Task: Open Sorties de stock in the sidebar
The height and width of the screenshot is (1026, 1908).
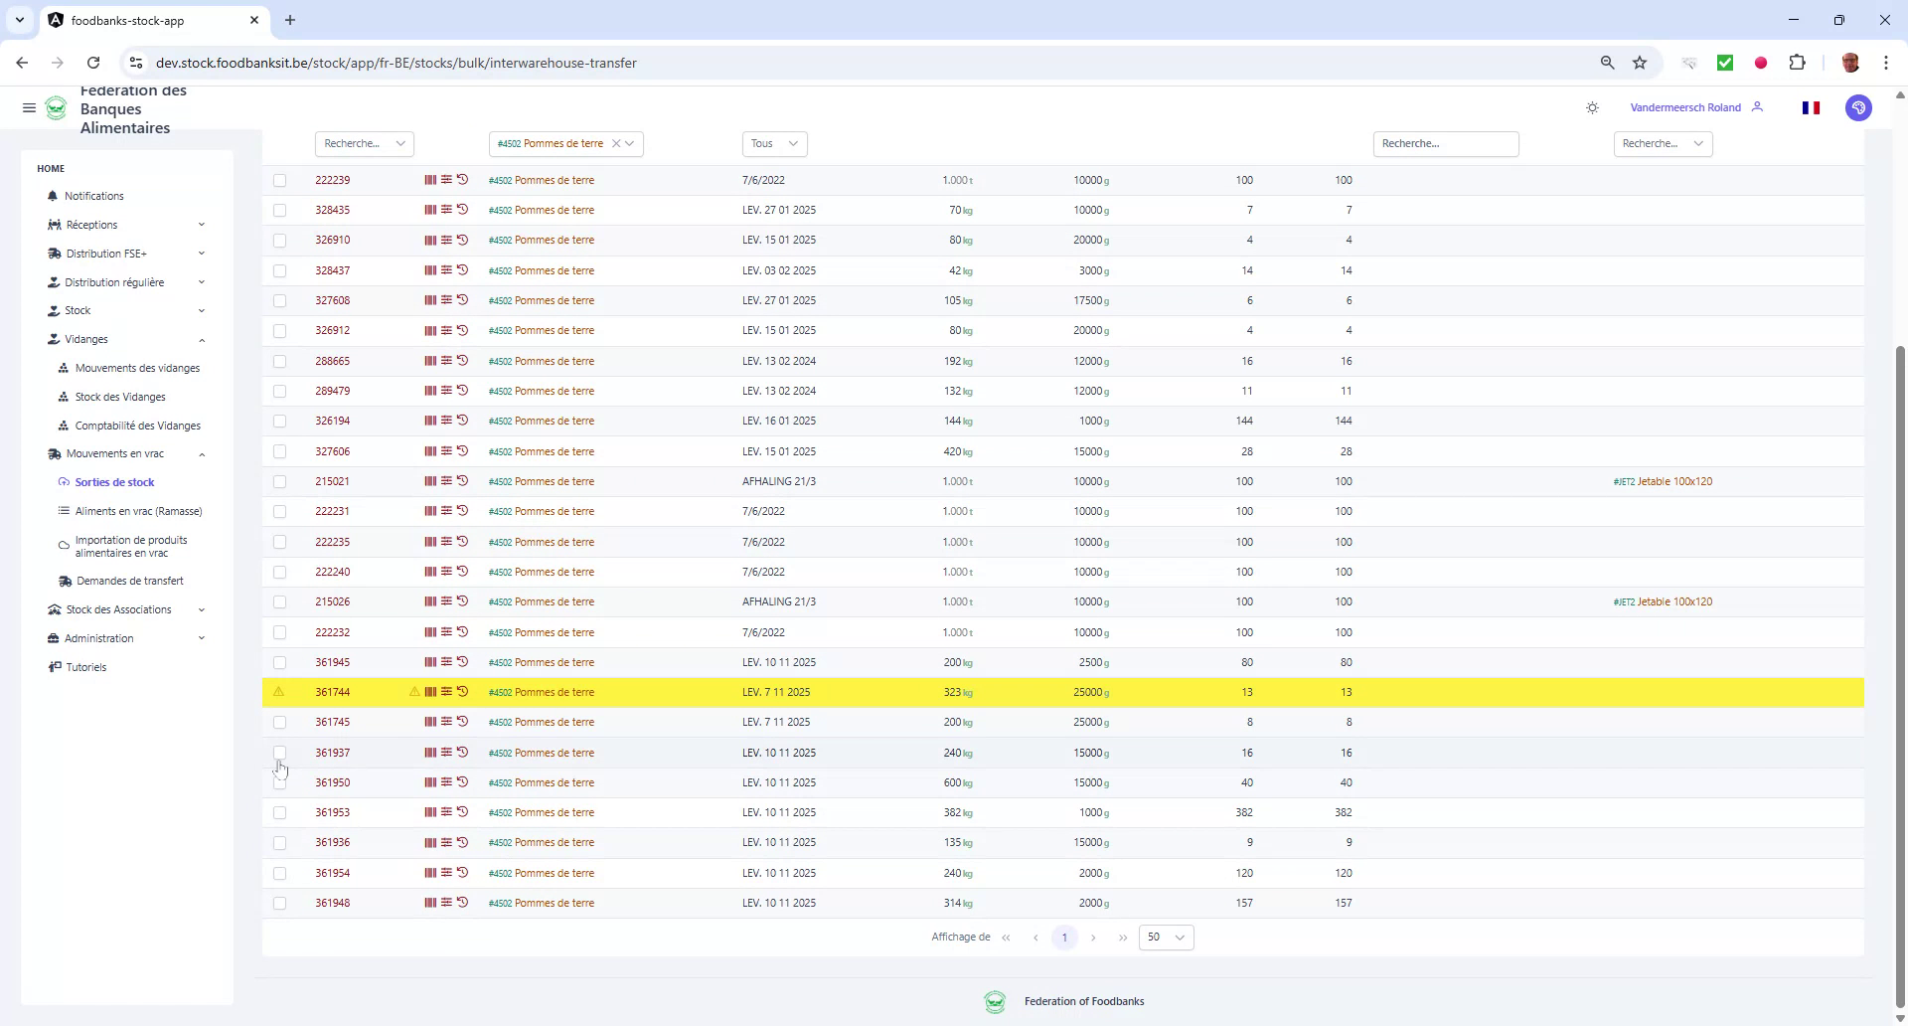Action: coord(115,481)
